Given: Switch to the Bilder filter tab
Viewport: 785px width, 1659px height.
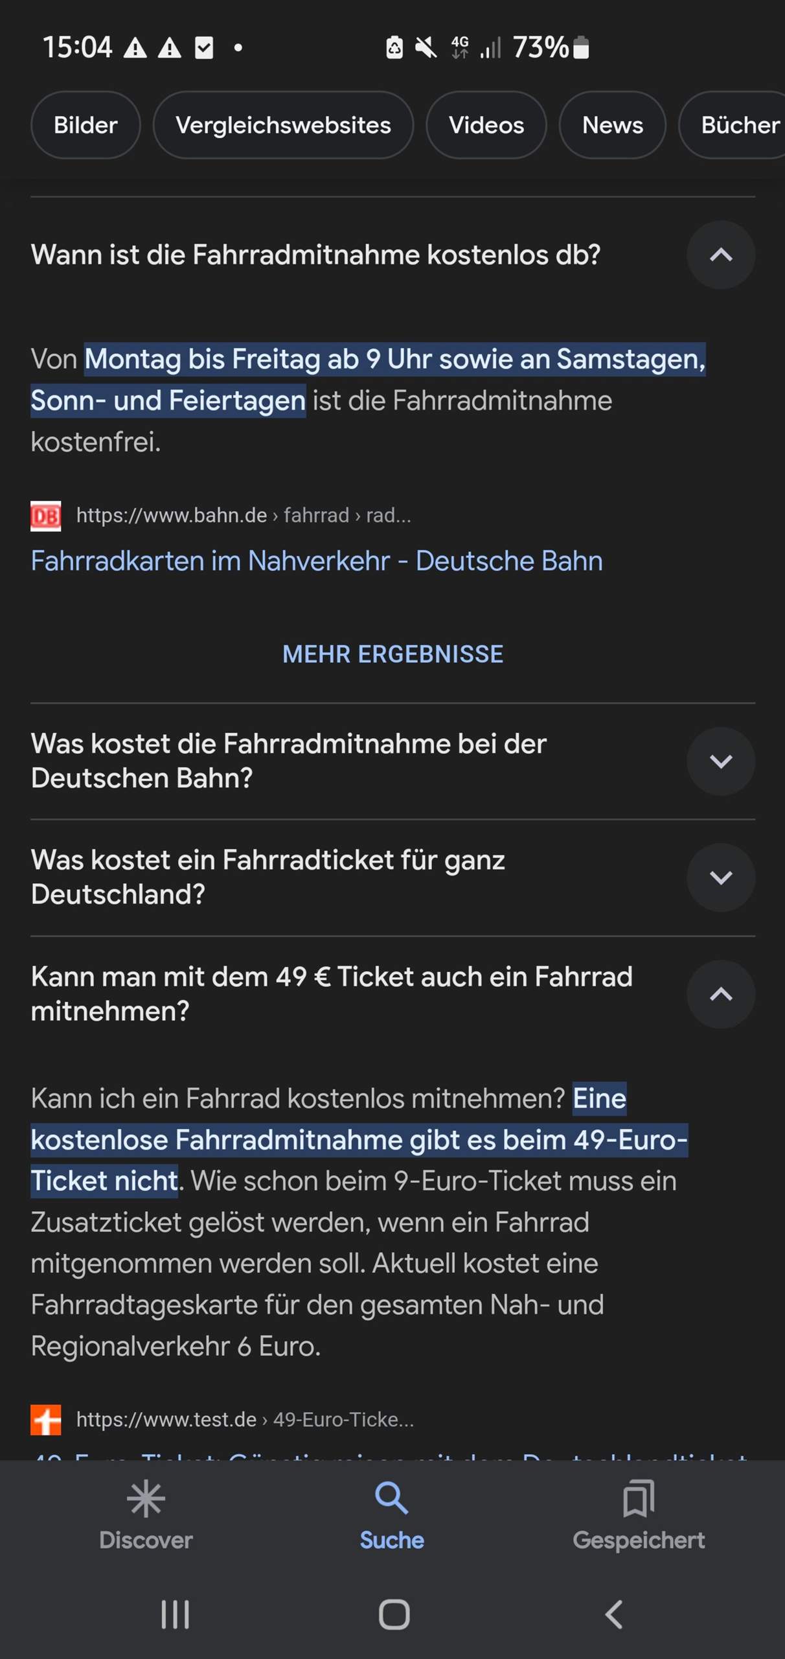Looking at the screenshot, I should tap(85, 125).
